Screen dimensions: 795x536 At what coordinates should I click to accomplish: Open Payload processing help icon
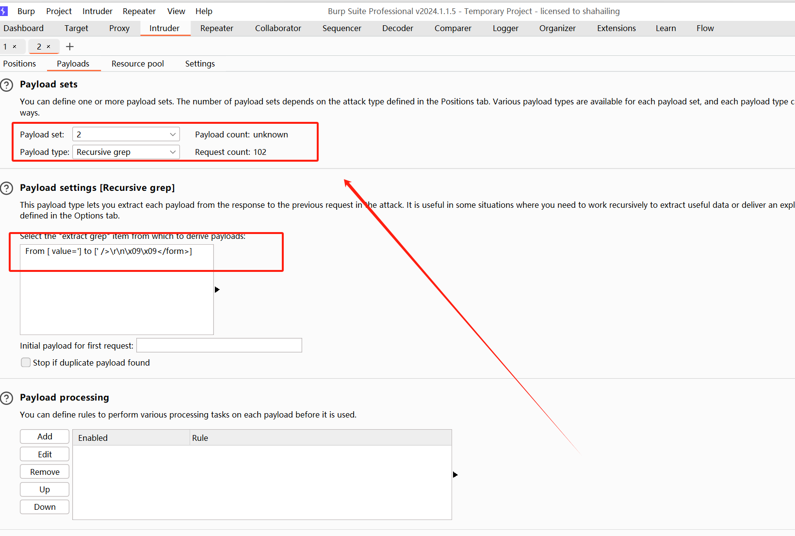[7, 399]
